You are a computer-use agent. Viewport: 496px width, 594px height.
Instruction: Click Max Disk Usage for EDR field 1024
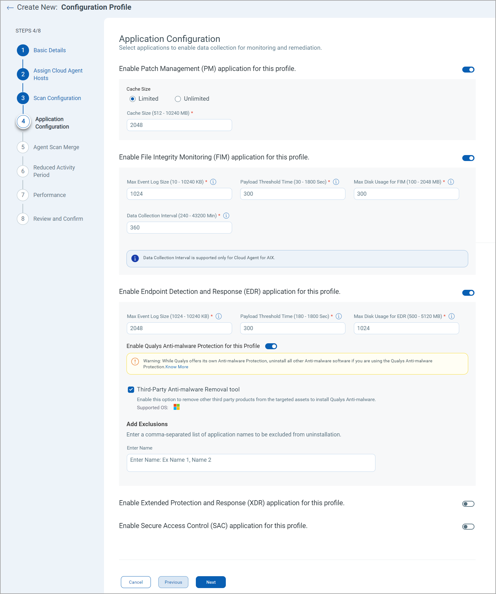pyautogui.click(x=406, y=328)
